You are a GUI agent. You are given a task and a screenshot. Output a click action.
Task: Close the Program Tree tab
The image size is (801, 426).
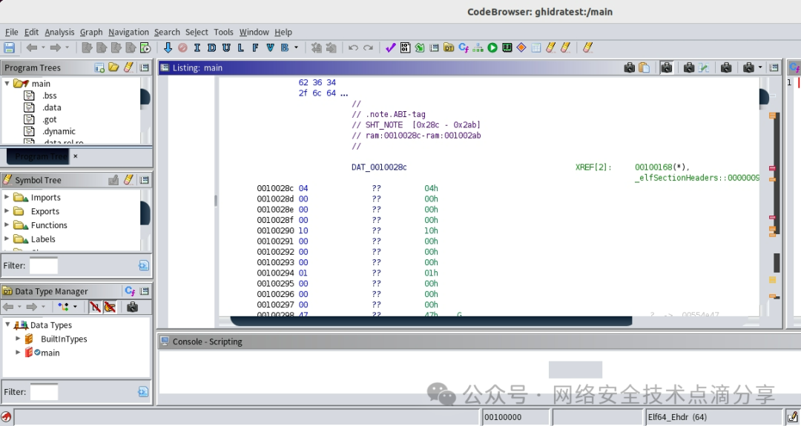pos(76,156)
